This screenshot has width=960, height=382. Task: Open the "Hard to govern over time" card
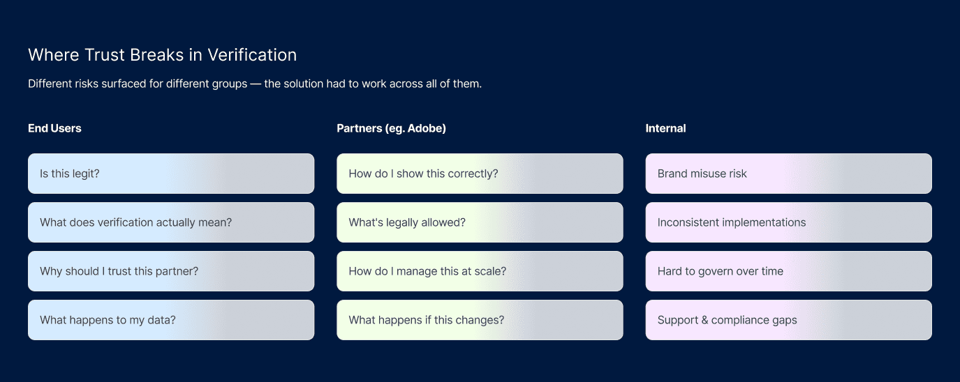point(788,271)
